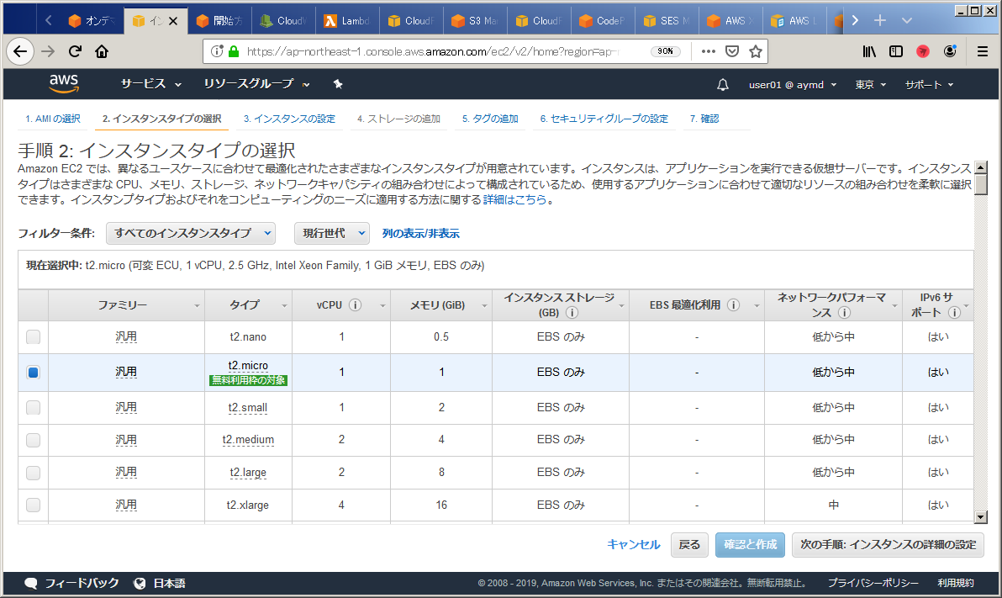
Task: Click the AWS logo home
Action: 64,83
